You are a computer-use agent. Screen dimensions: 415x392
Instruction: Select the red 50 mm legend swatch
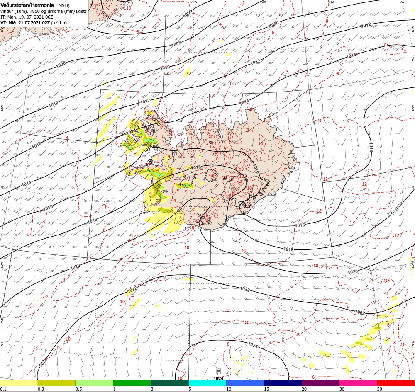pos(396,383)
